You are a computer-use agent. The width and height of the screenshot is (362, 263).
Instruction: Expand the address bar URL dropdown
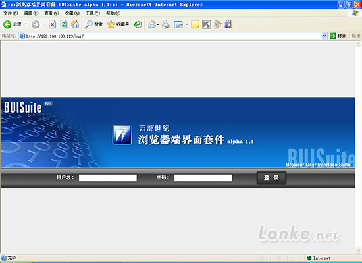pyautogui.click(x=324, y=36)
